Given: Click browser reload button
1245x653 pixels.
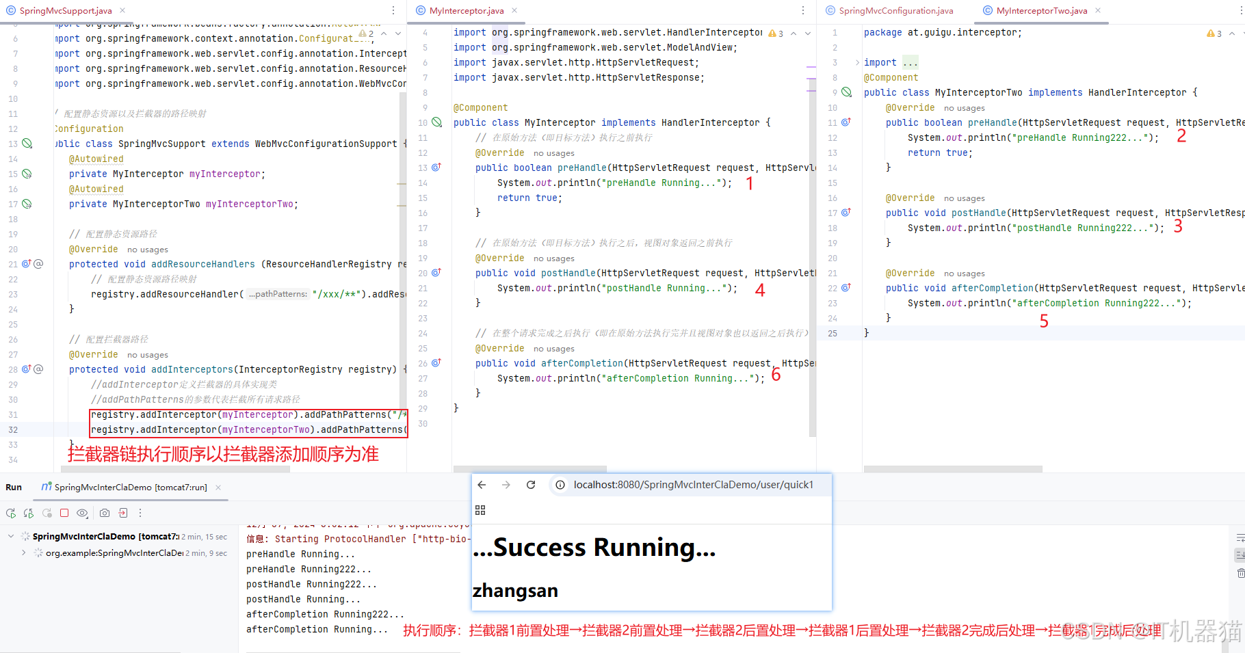Looking at the screenshot, I should tap(531, 485).
